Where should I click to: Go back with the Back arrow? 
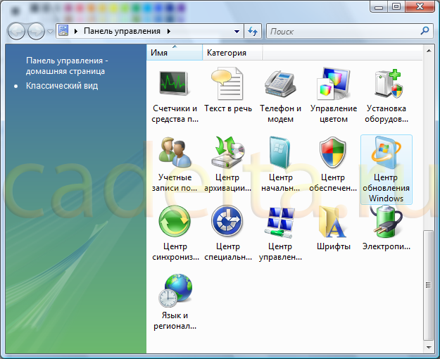[16, 31]
